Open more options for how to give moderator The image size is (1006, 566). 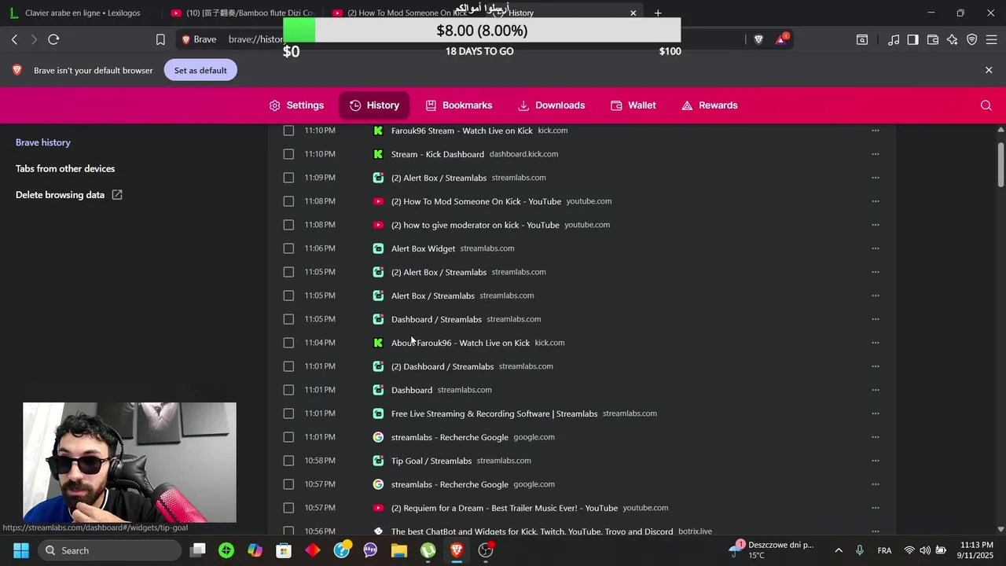pyautogui.click(x=875, y=225)
